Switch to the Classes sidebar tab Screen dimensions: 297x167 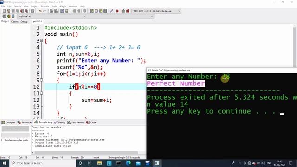coord(14,22)
